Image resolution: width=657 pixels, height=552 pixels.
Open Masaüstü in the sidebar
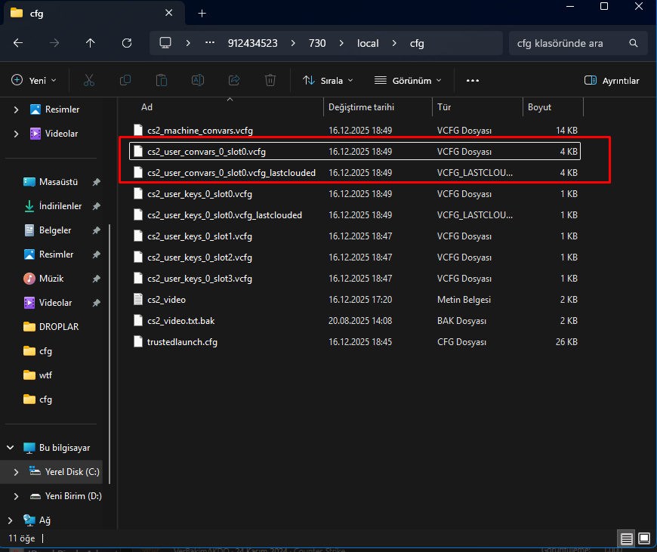tap(58, 182)
